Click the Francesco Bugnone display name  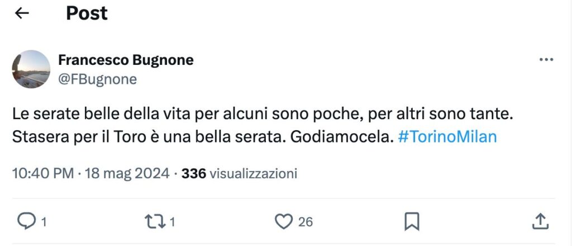point(126,60)
